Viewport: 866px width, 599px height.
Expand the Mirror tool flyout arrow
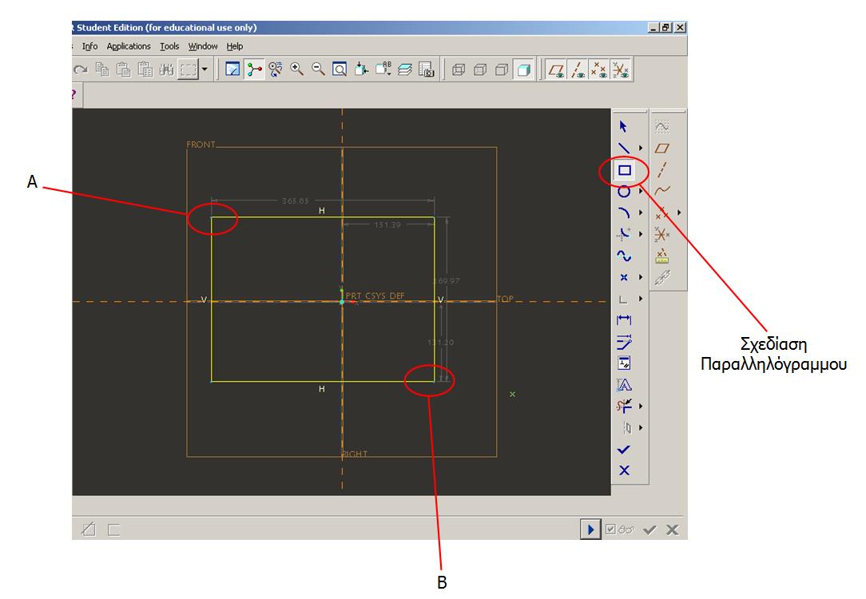click(x=641, y=428)
